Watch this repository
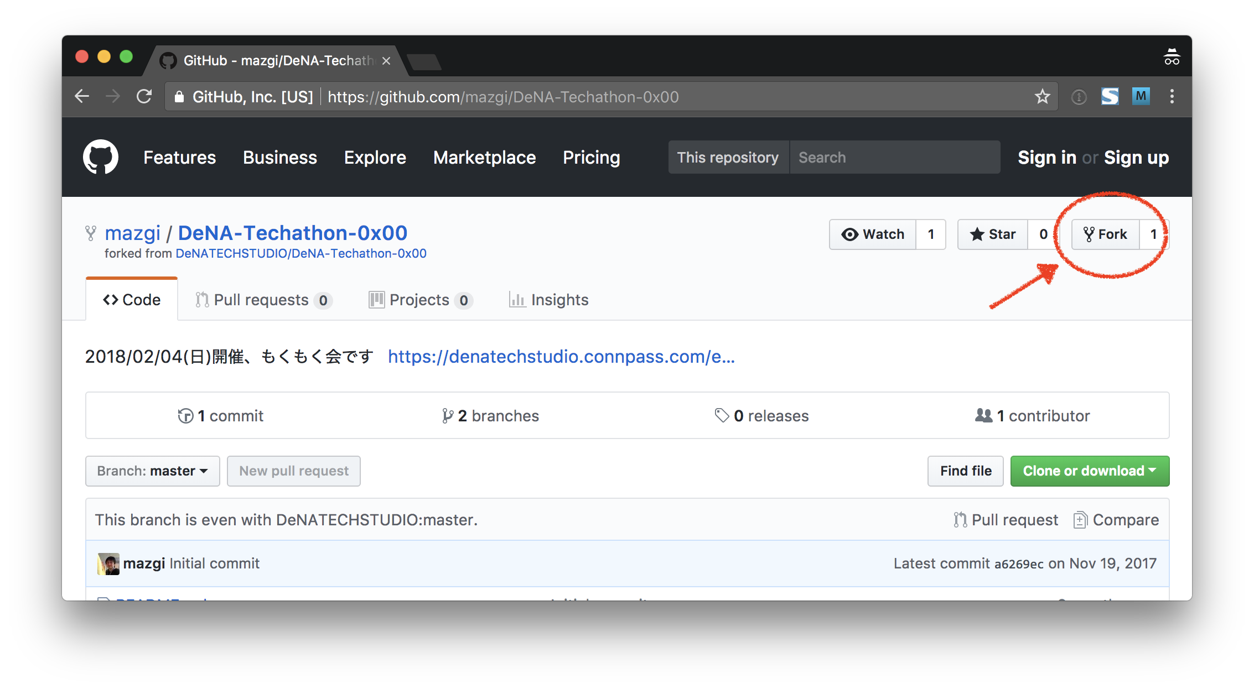Image resolution: width=1254 pixels, height=689 pixels. (873, 234)
